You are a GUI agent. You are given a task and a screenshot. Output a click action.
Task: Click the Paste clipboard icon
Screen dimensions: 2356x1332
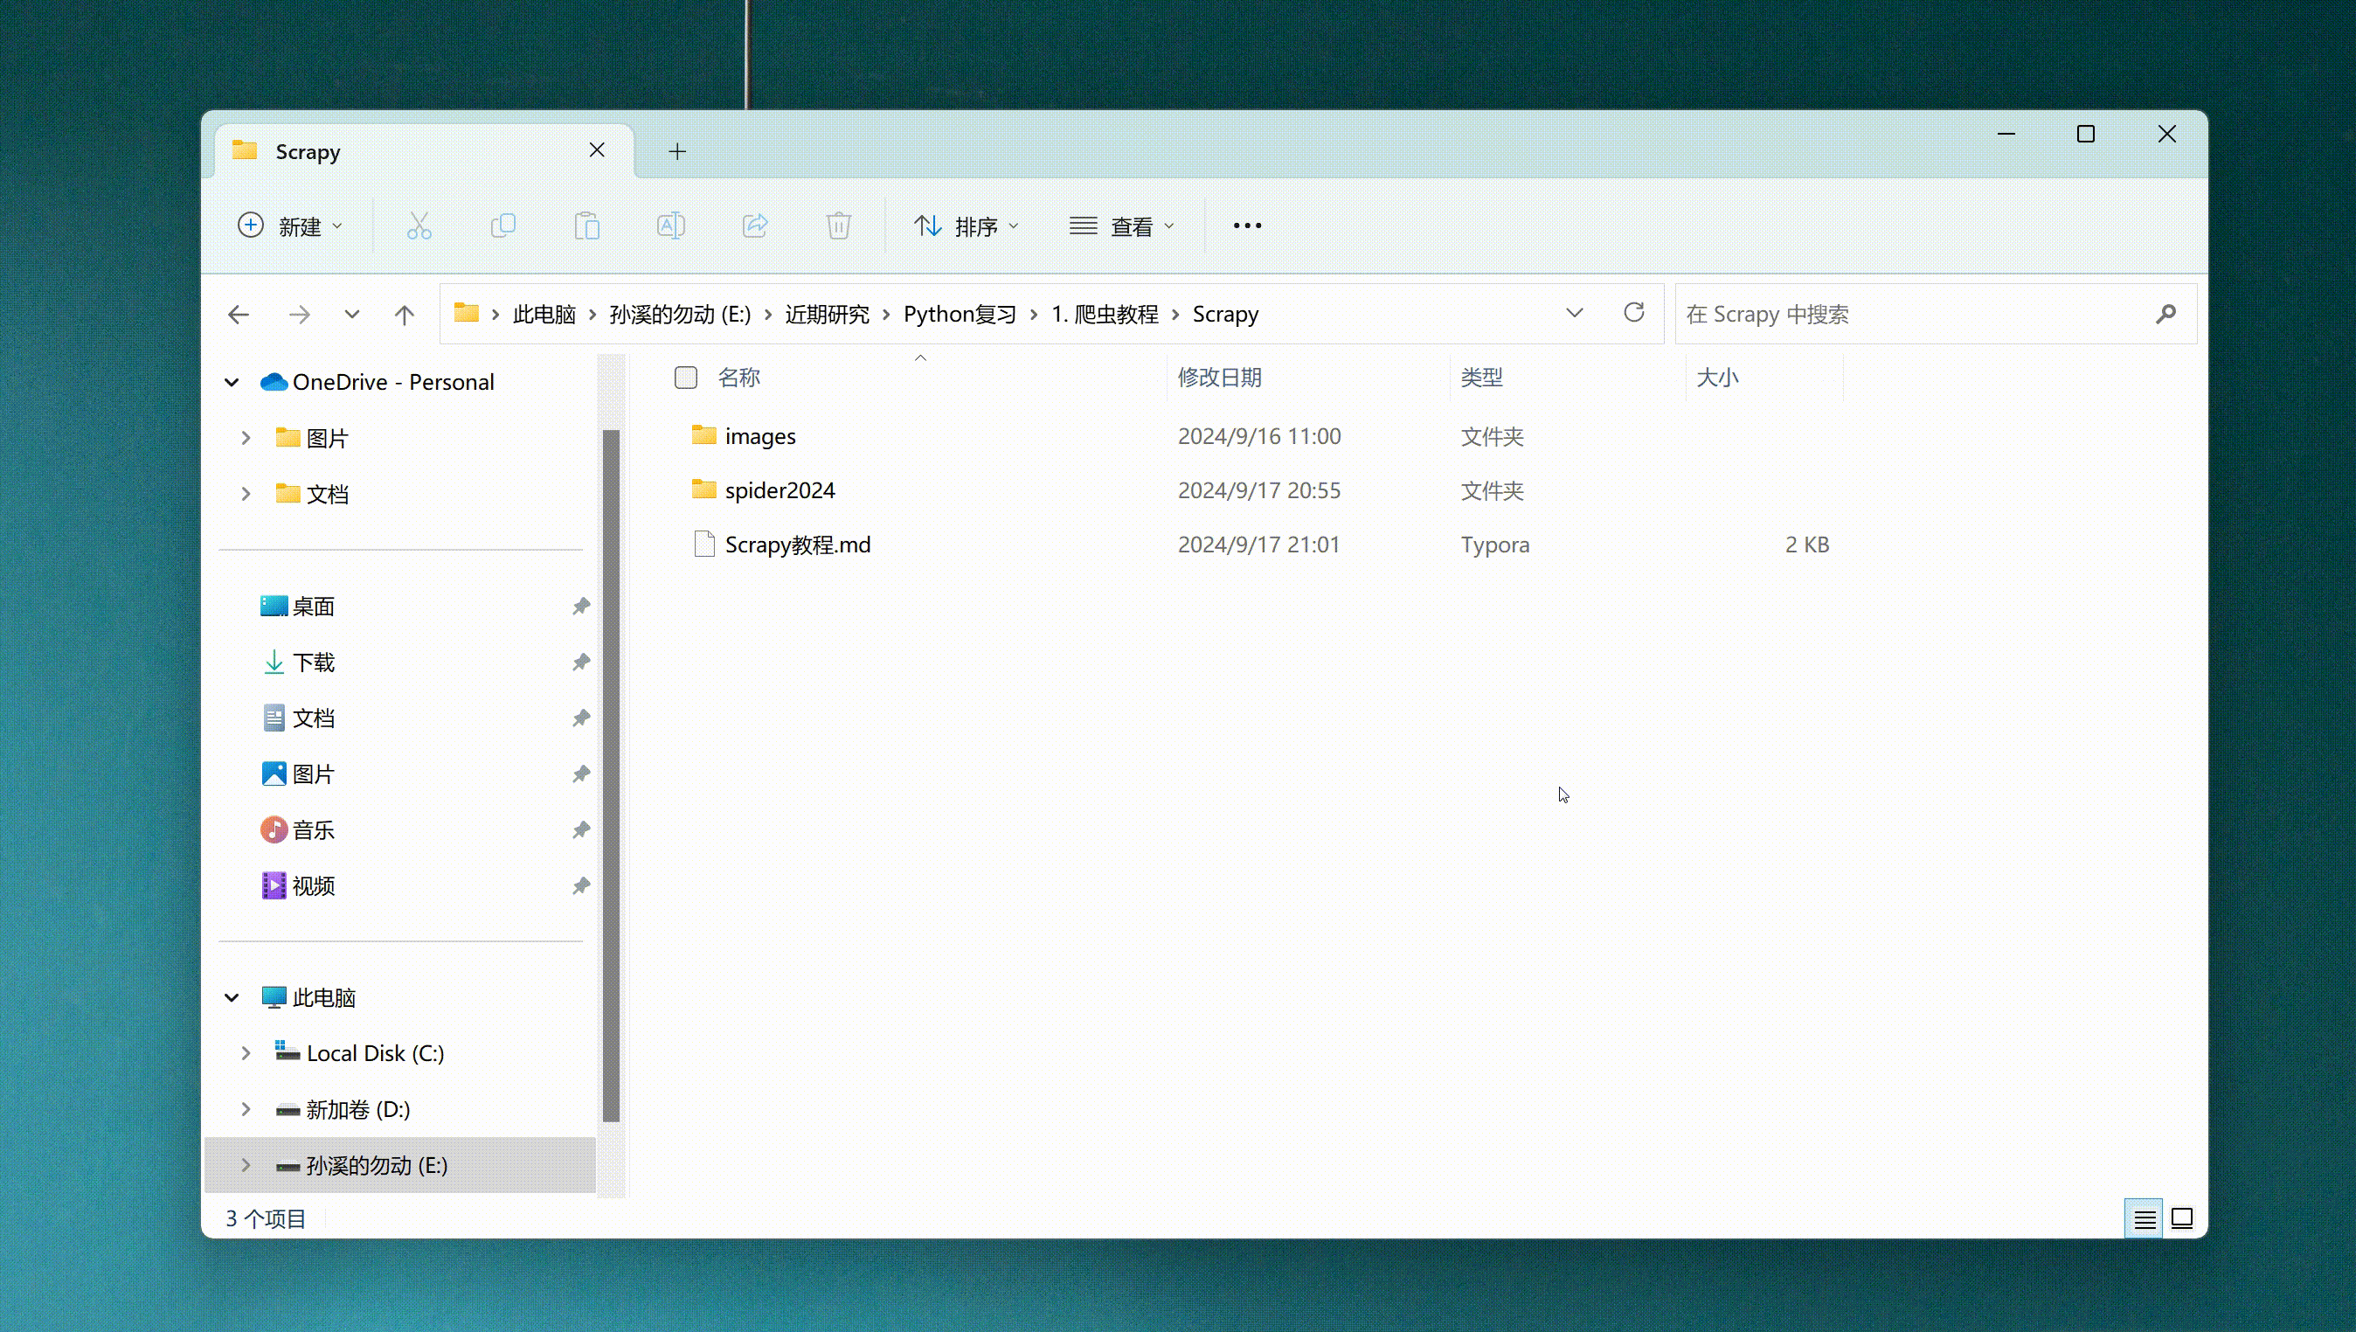click(x=587, y=226)
